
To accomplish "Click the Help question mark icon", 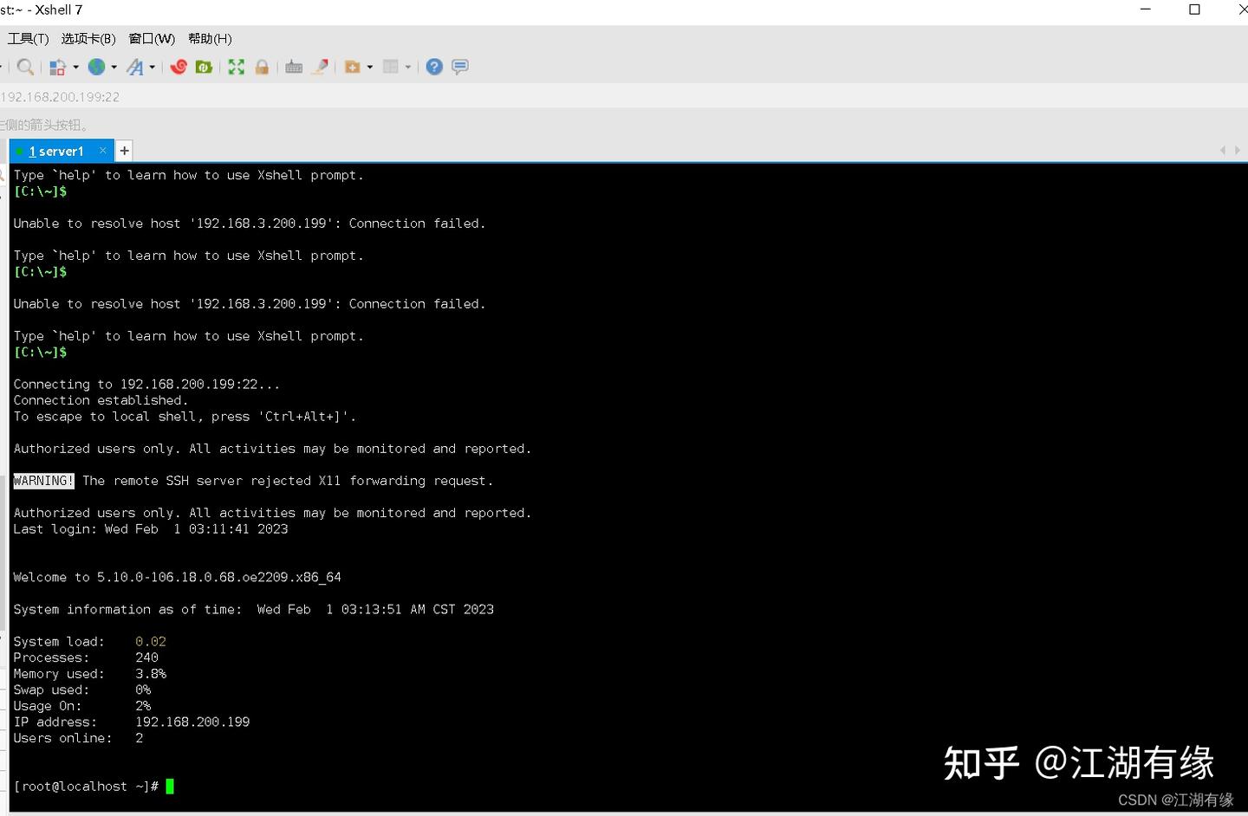I will pyautogui.click(x=433, y=67).
